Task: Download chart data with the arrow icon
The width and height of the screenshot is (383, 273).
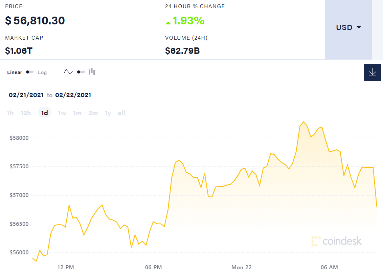Action: 373,72
